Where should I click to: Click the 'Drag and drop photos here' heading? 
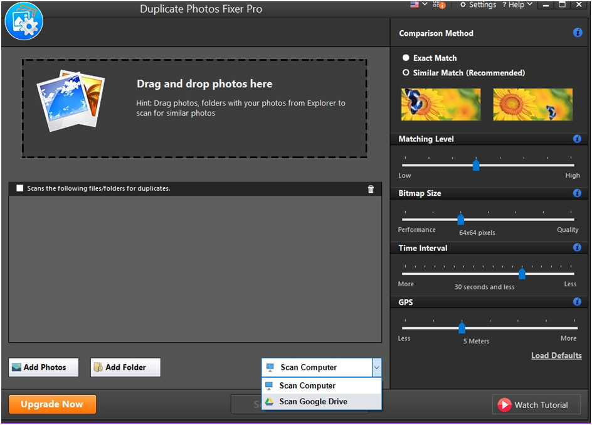204,84
